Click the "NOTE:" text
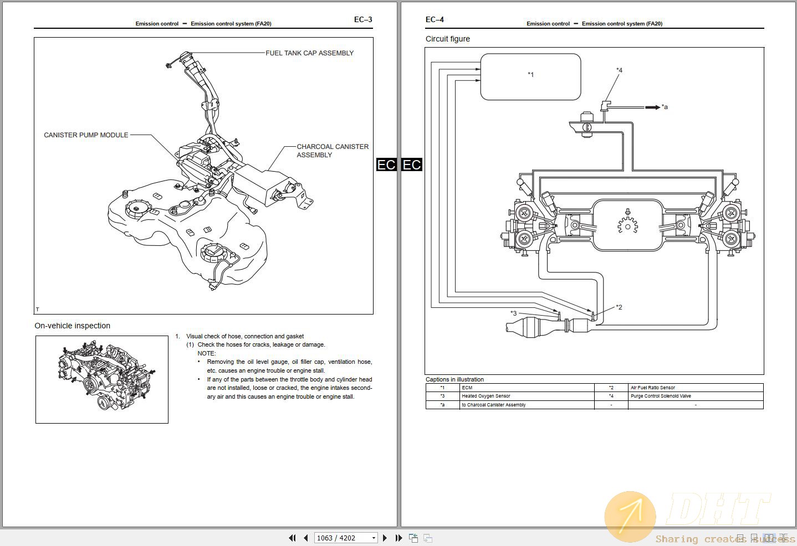The width and height of the screenshot is (797, 546). [207, 353]
